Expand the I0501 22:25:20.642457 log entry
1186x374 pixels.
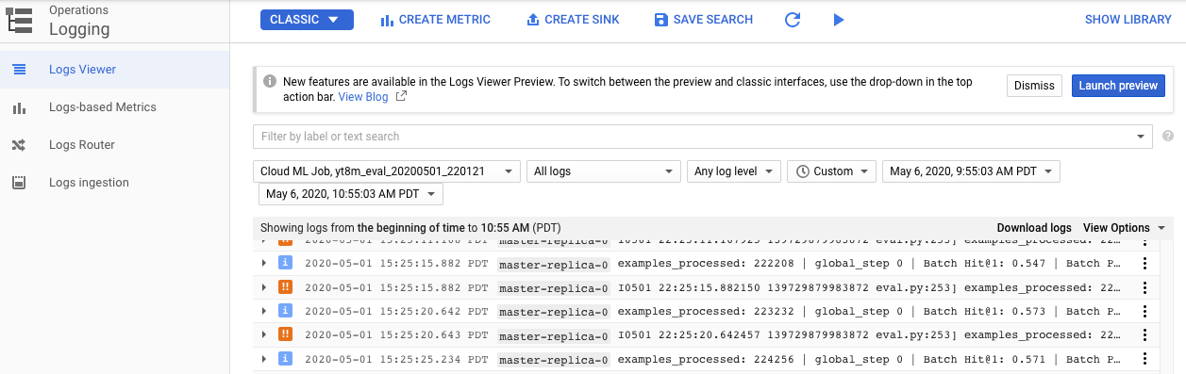coord(264,334)
